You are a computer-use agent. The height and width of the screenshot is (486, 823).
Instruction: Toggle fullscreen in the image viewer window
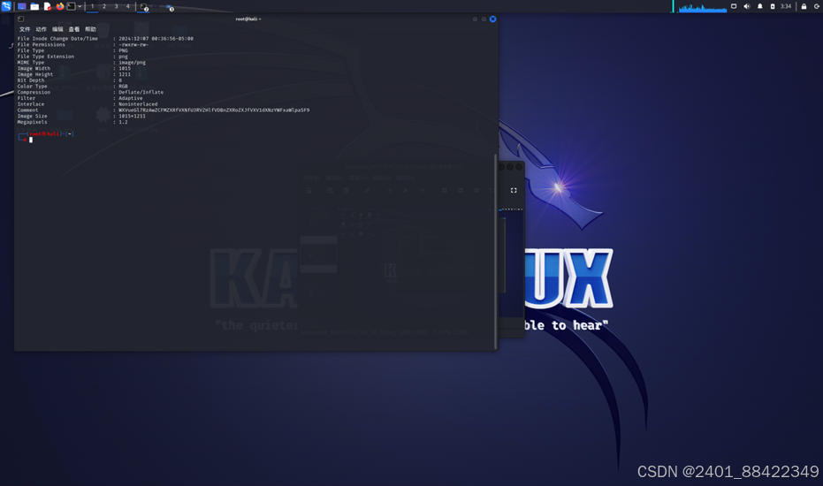514,191
